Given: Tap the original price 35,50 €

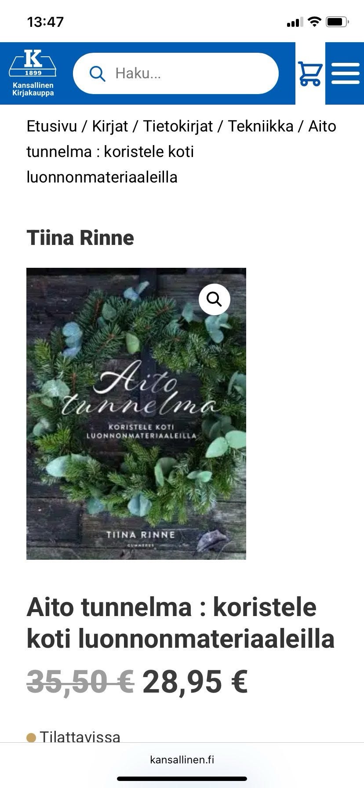Looking at the screenshot, I should pyautogui.click(x=80, y=682).
